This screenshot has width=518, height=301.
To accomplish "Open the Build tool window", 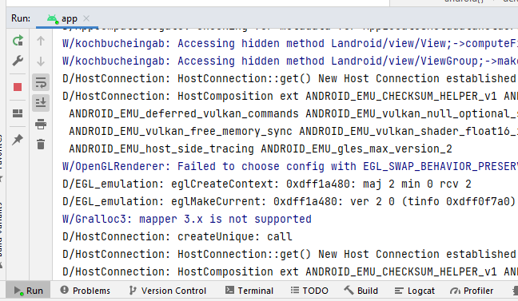I will click(x=361, y=291).
